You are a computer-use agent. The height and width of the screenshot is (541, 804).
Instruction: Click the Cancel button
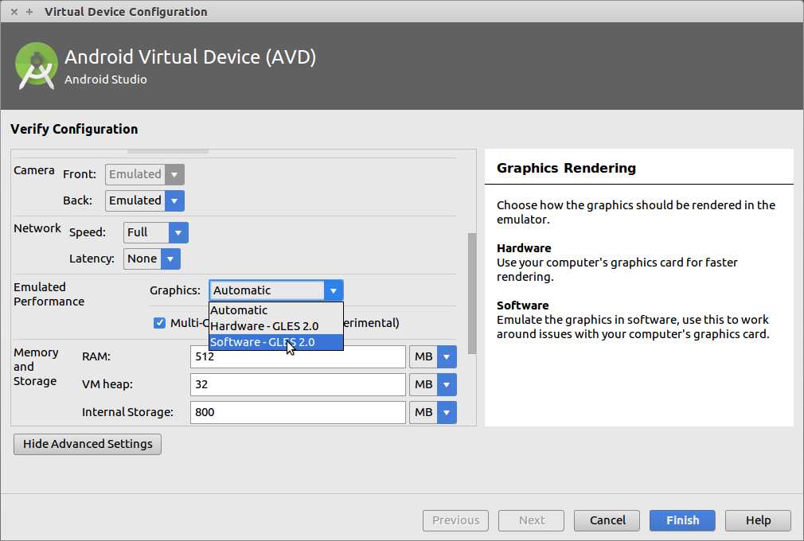coord(607,520)
